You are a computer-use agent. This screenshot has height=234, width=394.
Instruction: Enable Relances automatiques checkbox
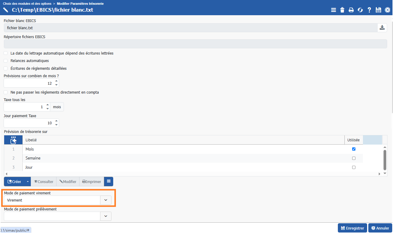(6, 61)
